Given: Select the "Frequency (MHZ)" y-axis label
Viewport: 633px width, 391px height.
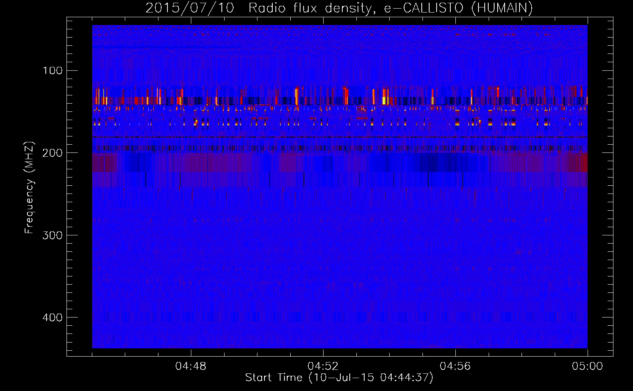Looking at the screenshot, I should 29,187.
